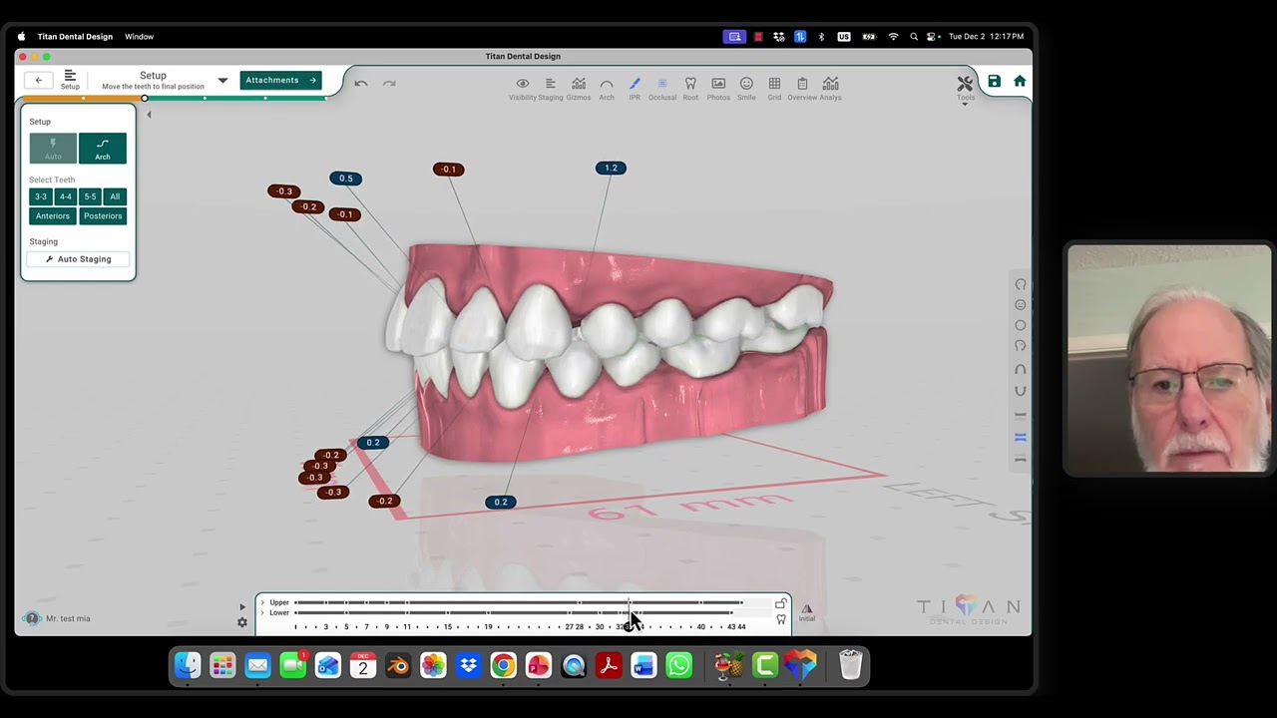
Task: Select the Arch tool in toolbar
Action: tap(607, 88)
